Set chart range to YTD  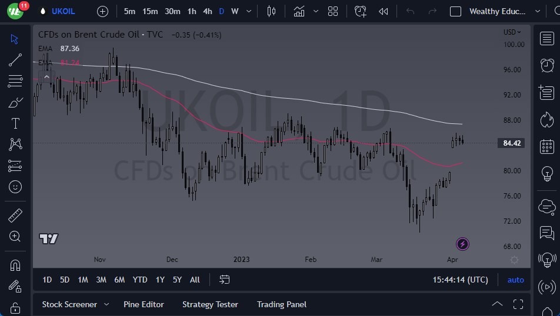(140, 280)
